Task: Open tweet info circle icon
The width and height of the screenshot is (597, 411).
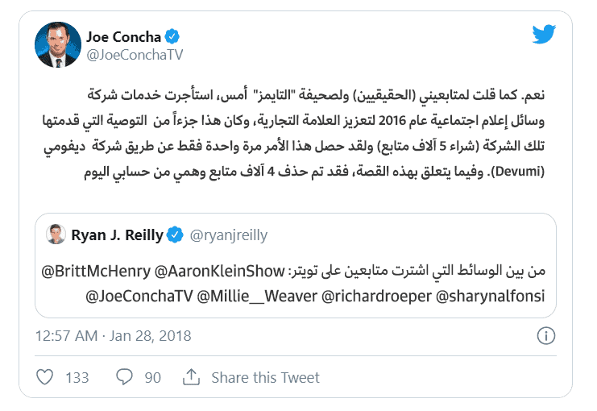Action: coord(545,334)
